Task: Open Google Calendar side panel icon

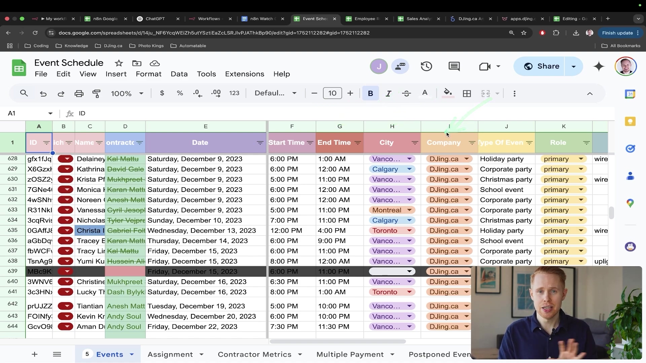Action: click(x=630, y=94)
